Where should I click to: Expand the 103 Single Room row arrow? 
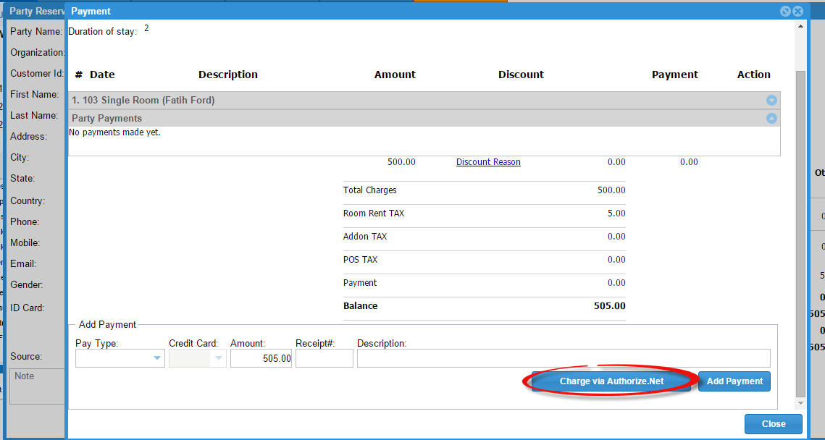coord(771,101)
